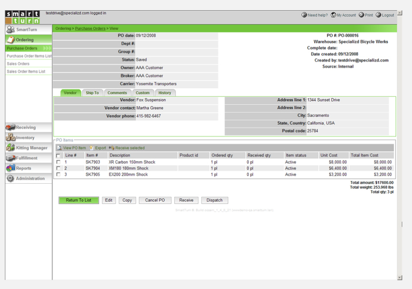Click the SmartTurn people icon in sidebar
Screen dimensions: 412x289
coord(11,29)
